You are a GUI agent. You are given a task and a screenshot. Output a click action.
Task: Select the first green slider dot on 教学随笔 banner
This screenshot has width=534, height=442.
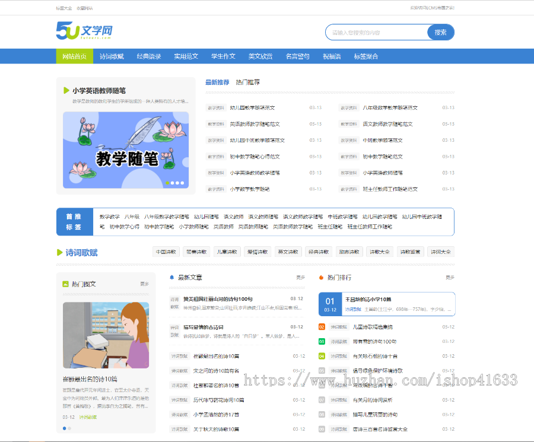(167, 183)
